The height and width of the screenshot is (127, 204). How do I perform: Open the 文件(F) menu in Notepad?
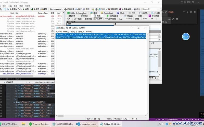click(x=59, y=31)
